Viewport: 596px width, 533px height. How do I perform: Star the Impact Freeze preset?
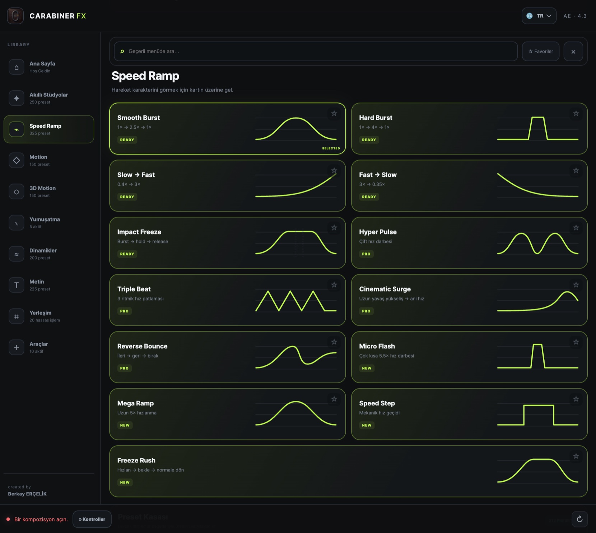point(334,228)
